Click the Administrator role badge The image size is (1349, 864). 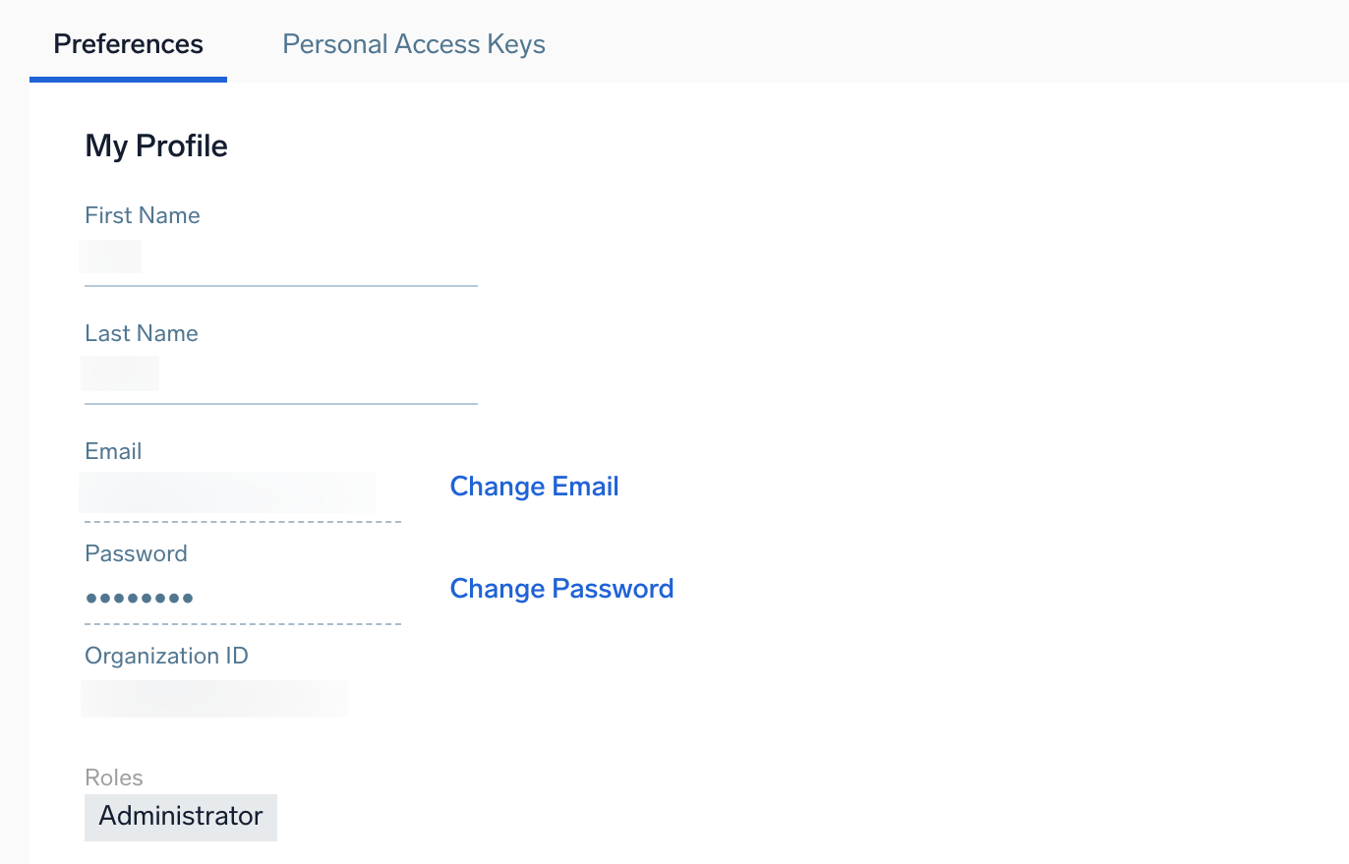point(181,817)
